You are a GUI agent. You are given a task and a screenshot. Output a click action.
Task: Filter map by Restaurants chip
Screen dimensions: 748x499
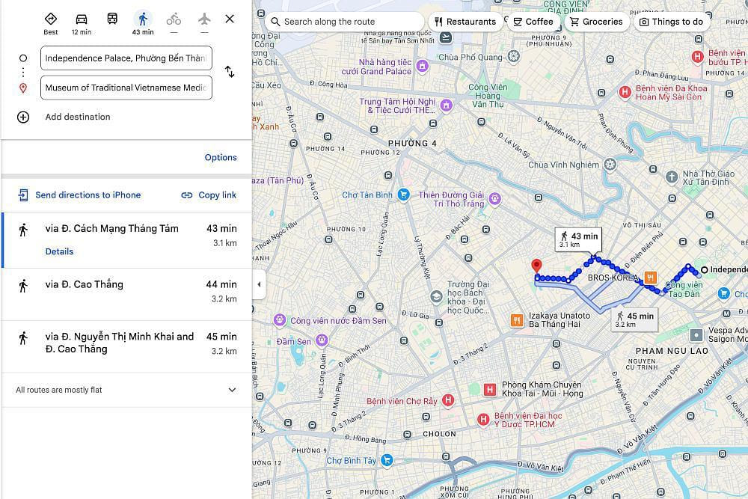pos(465,22)
